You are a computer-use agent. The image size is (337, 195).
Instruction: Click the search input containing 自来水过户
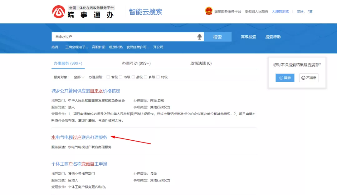tap(125, 37)
